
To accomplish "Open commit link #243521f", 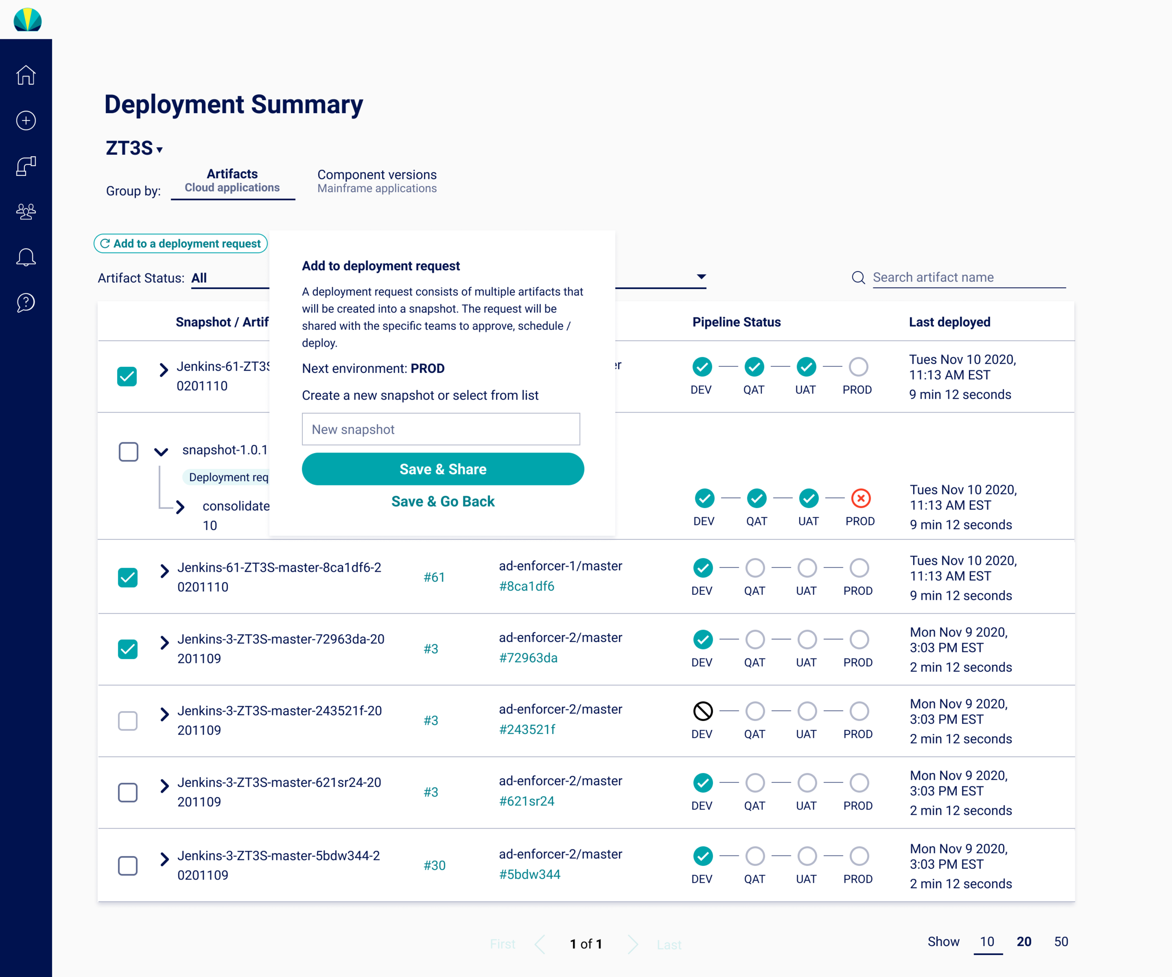I will tap(527, 729).
